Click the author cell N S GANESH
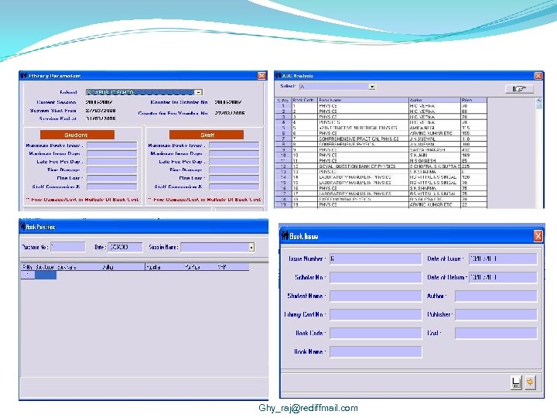Screen dimensions: 557x418 point(435,161)
